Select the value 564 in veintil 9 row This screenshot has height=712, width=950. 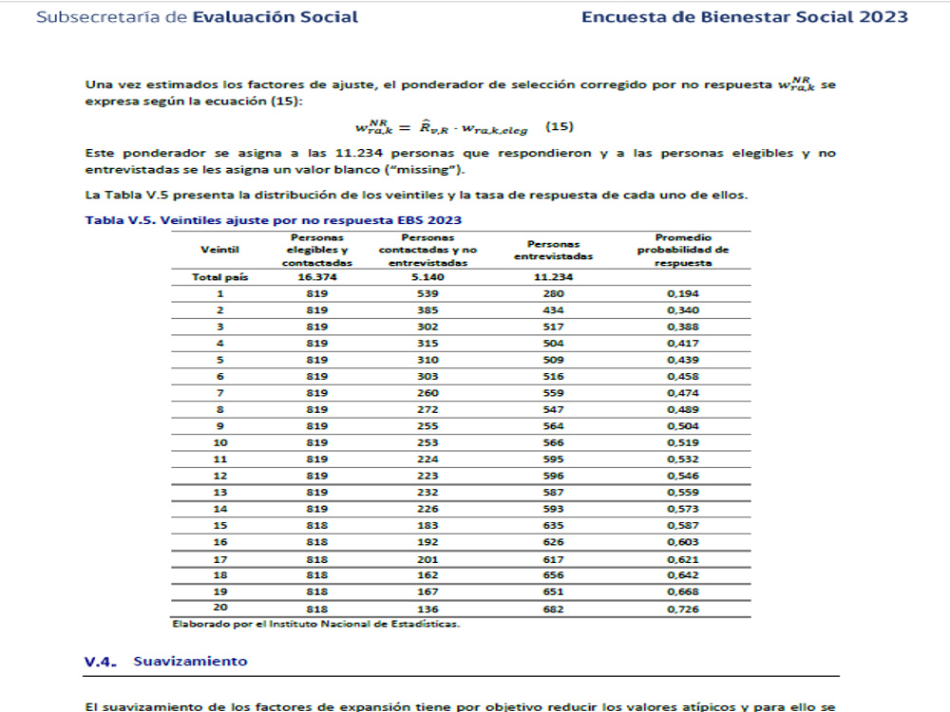tap(553, 426)
